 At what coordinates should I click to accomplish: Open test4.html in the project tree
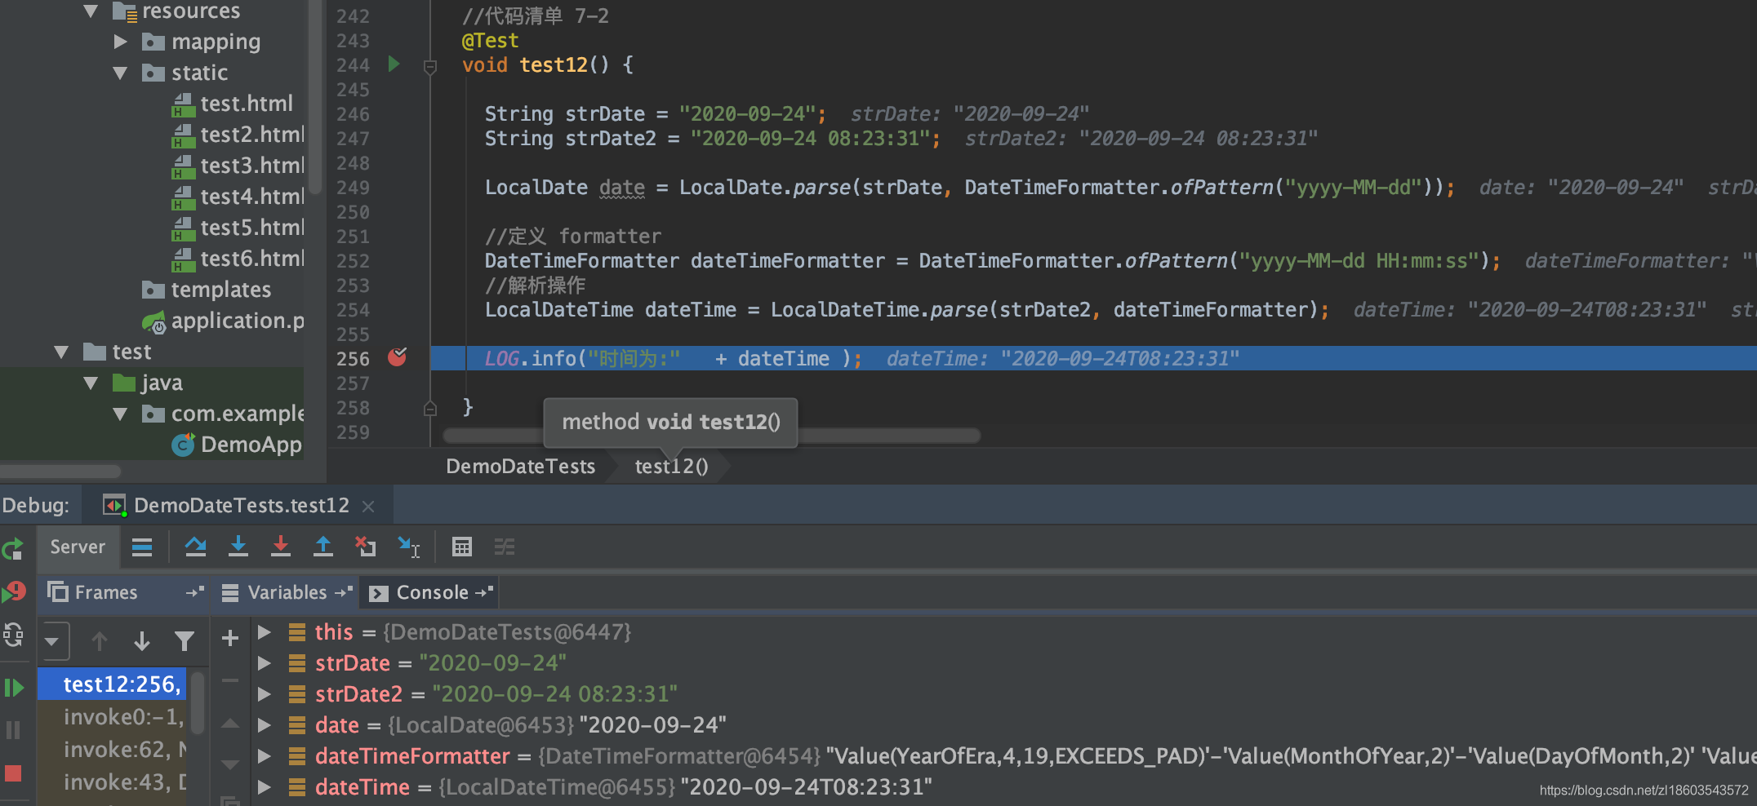tap(251, 197)
